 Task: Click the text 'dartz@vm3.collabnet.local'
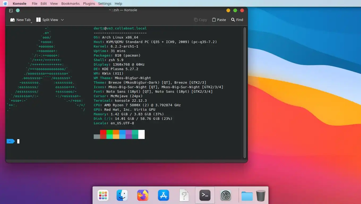click(x=120, y=28)
